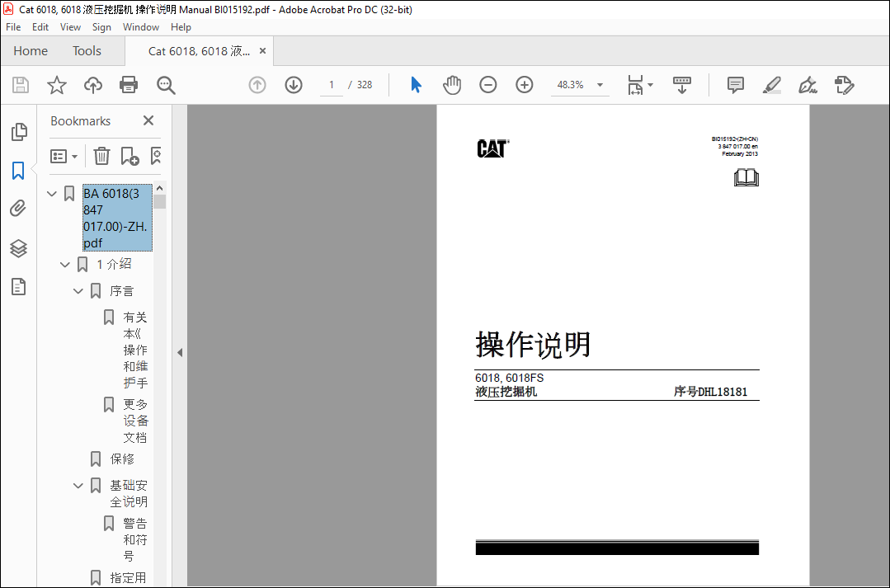
Task: Open the File menu
Action: coord(13,27)
